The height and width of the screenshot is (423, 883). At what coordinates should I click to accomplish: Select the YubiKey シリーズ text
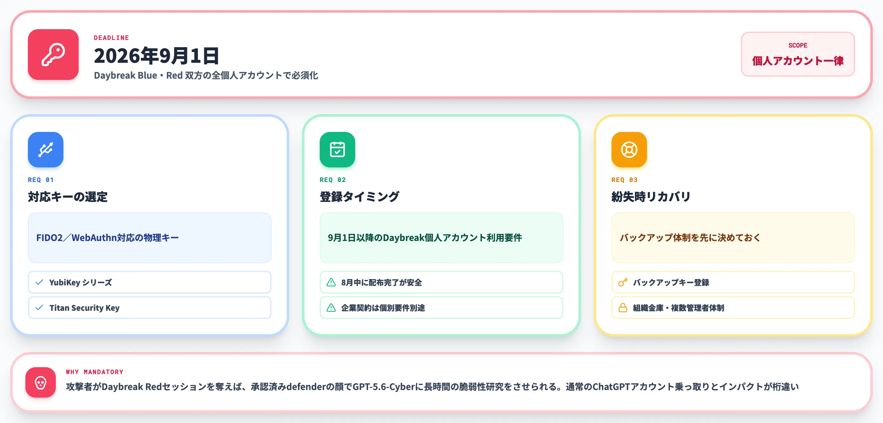[x=81, y=283]
